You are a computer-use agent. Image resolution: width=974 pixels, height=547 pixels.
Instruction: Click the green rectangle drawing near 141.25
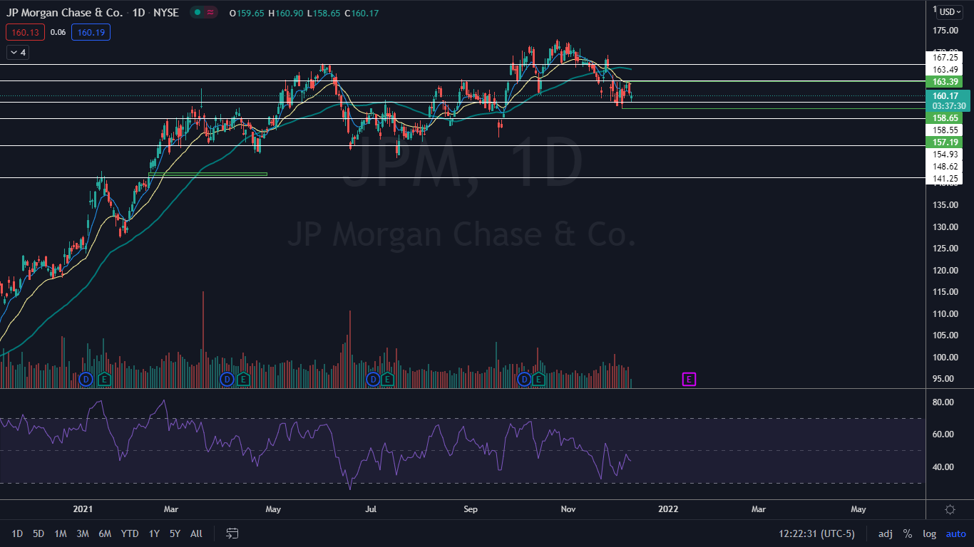[207, 174]
